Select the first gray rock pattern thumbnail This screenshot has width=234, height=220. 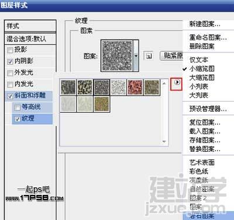pos(68,88)
